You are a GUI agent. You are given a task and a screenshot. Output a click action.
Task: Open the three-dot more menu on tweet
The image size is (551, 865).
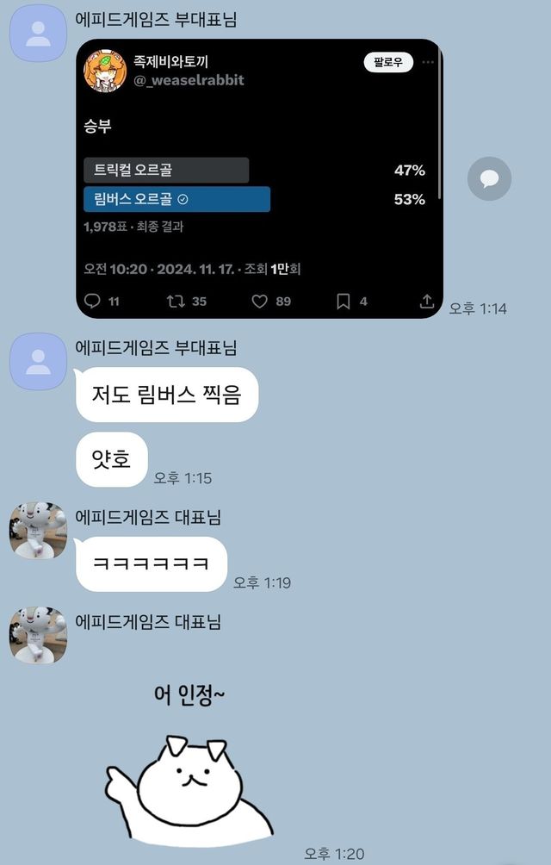coord(428,62)
